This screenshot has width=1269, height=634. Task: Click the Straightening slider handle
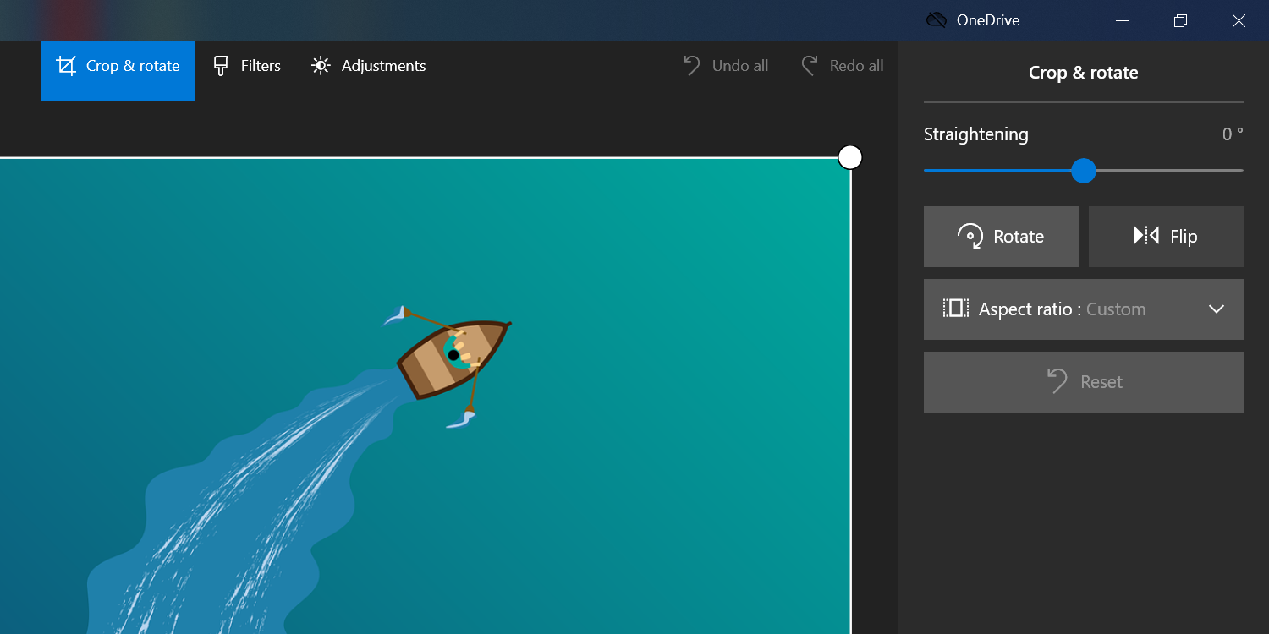[x=1084, y=171]
